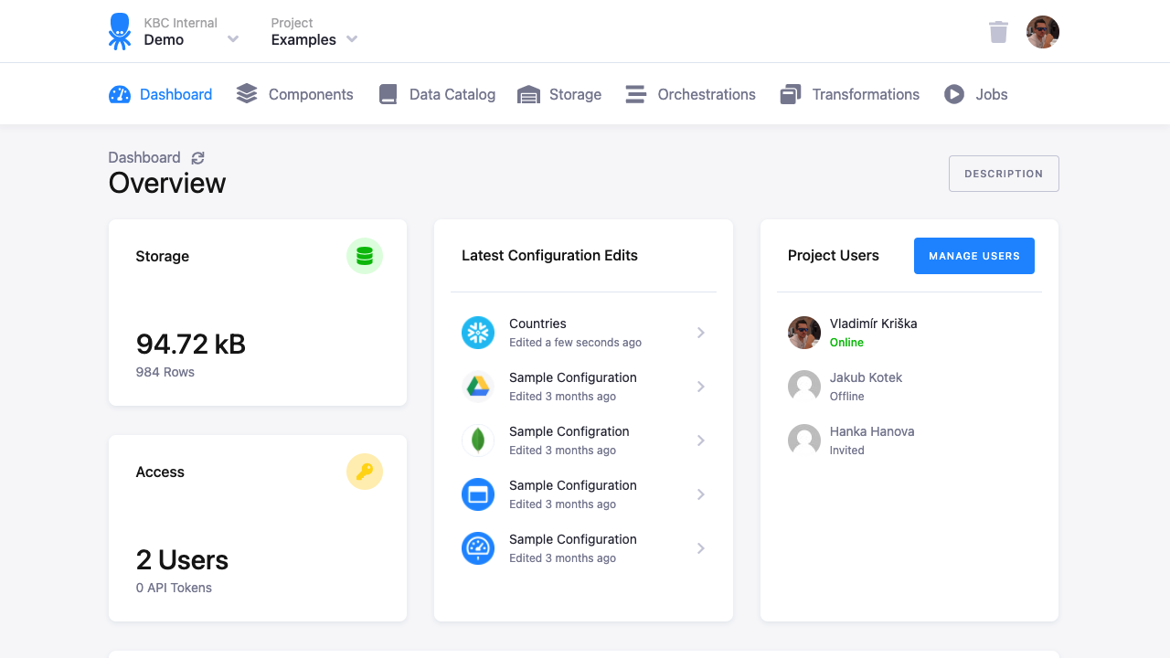This screenshot has width=1170, height=658.
Task: Click the MongoDB leaf configuration icon
Action: pyautogui.click(x=478, y=440)
